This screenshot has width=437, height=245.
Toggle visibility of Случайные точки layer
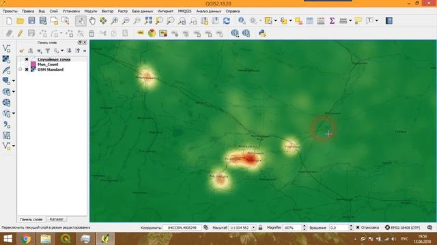[27, 59]
